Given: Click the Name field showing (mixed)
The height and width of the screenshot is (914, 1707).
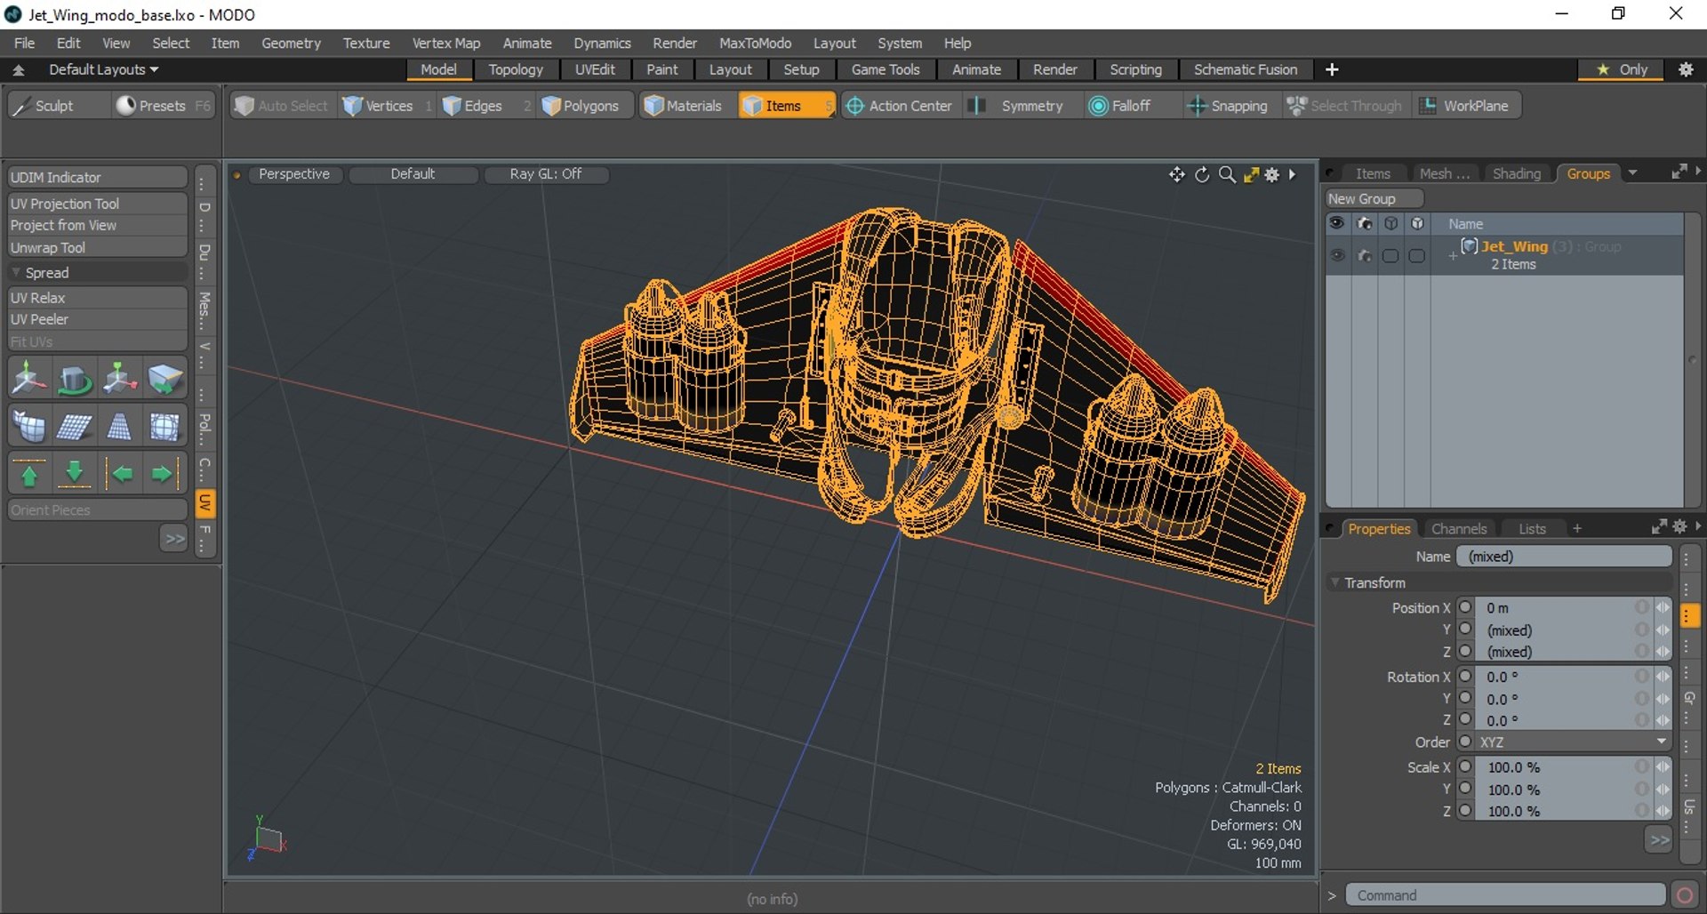Looking at the screenshot, I should pyautogui.click(x=1564, y=556).
